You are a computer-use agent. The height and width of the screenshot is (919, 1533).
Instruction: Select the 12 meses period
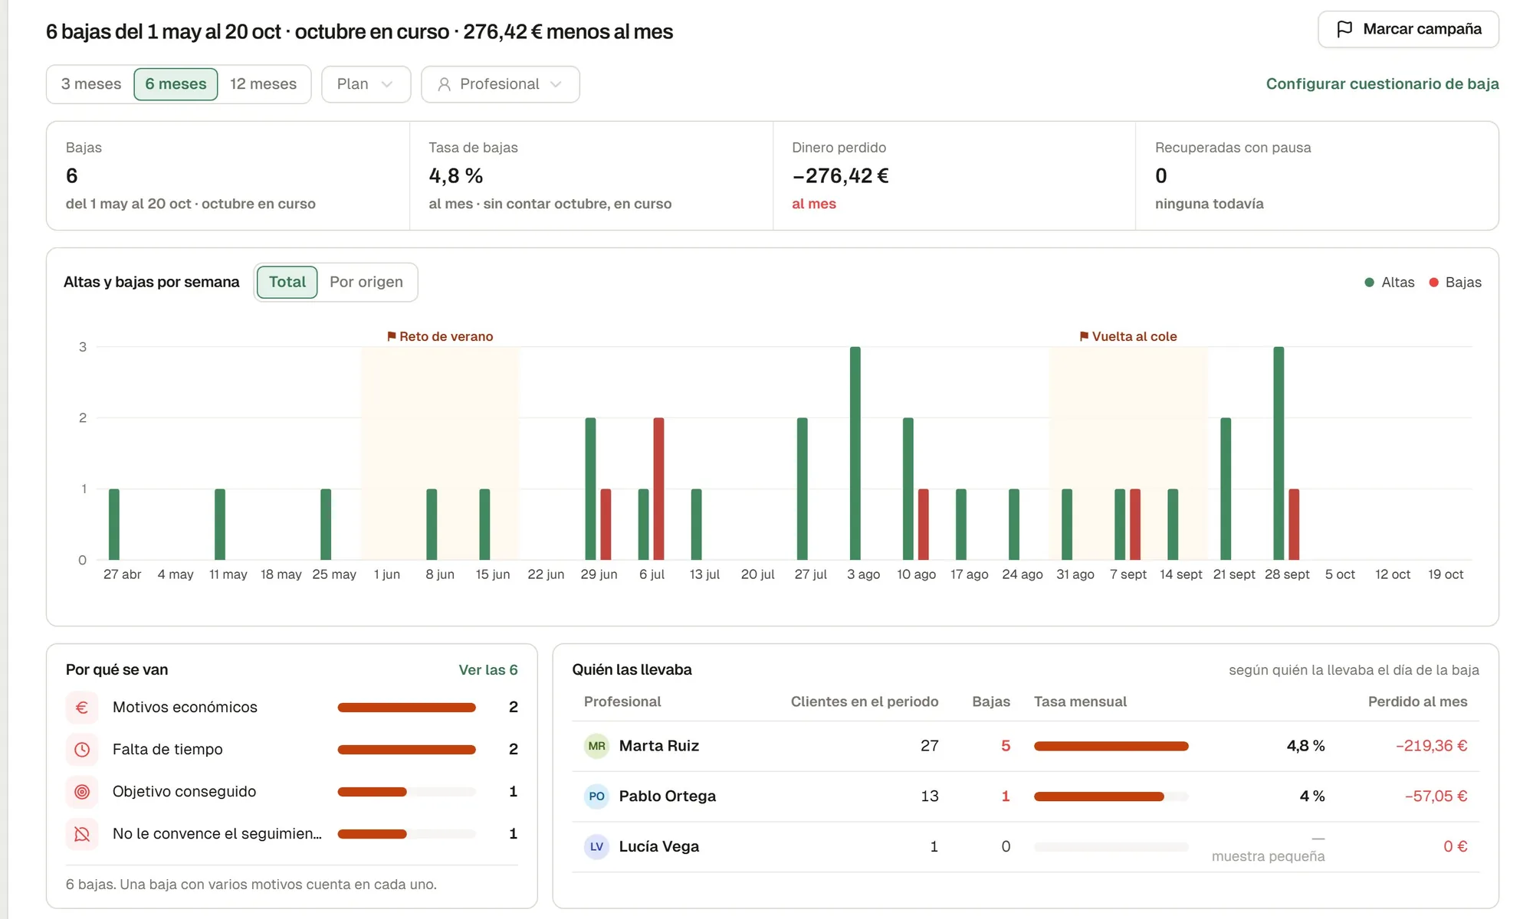(263, 84)
